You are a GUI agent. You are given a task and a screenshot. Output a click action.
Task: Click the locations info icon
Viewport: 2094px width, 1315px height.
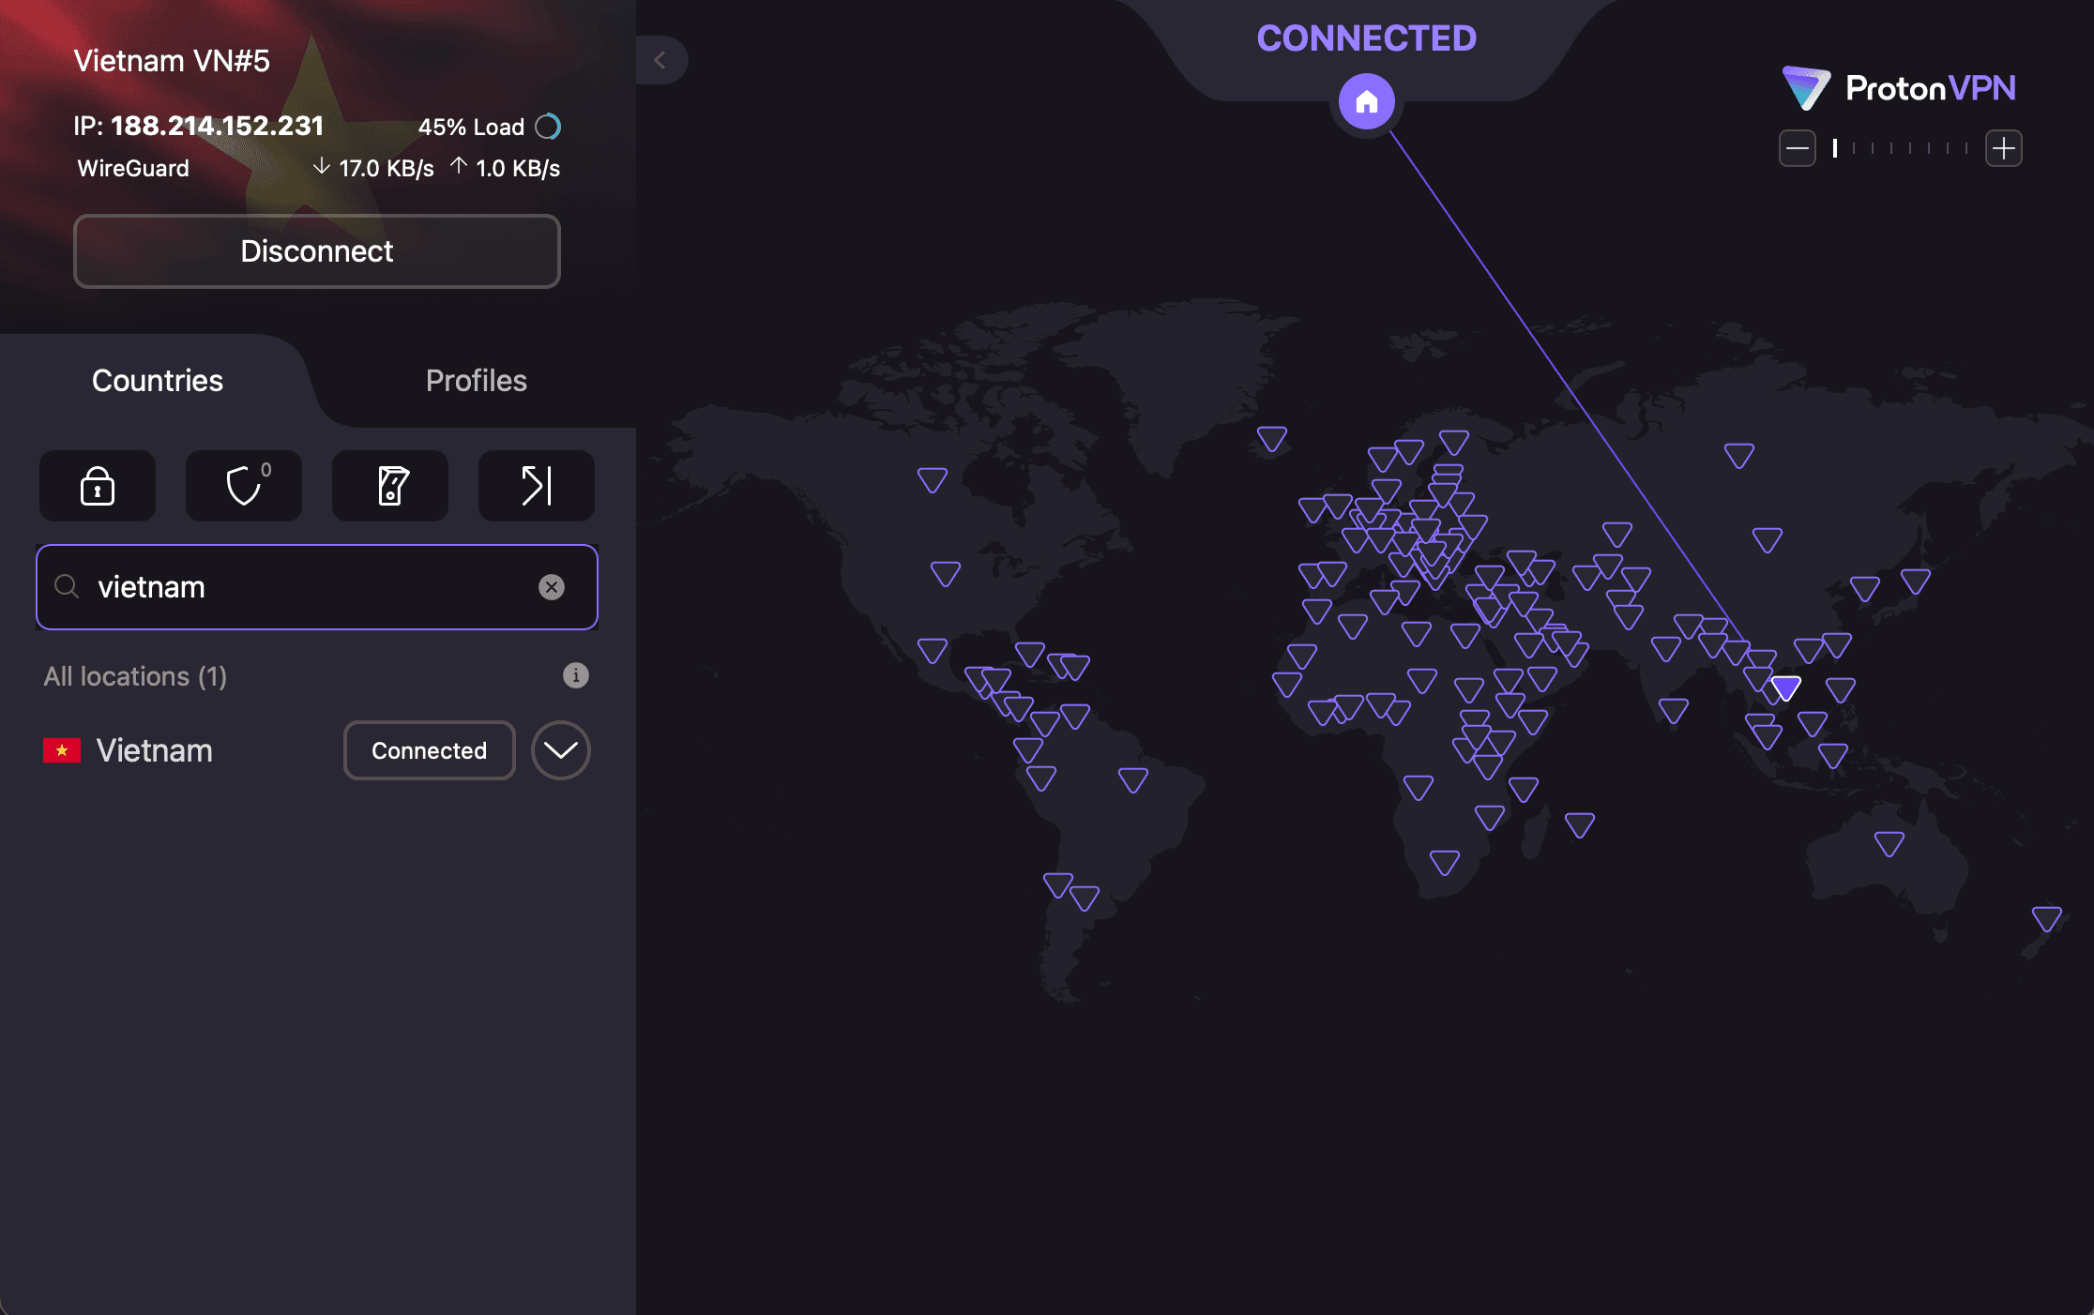coord(575,675)
